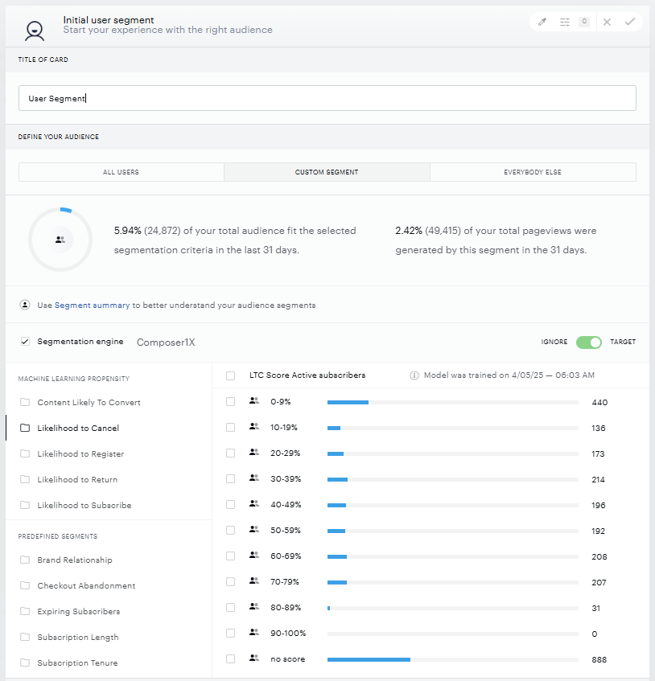Check the LTC Score Active subscribers checkbox
The width and height of the screenshot is (655, 681).
[x=230, y=375]
